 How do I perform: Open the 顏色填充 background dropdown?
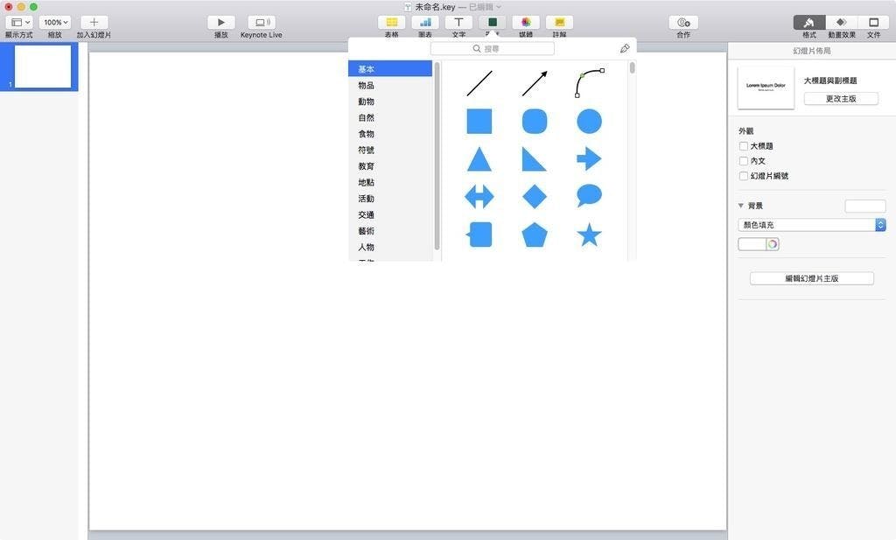[x=812, y=225]
